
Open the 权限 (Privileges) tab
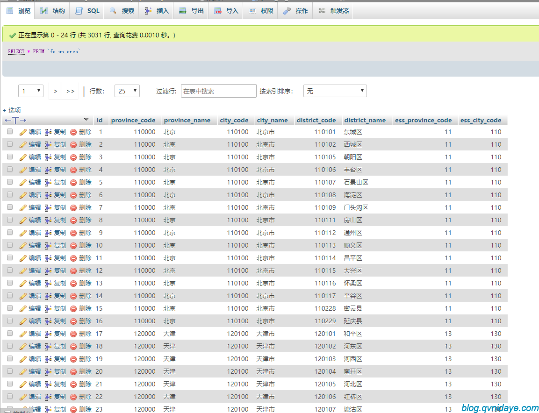click(x=260, y=11)
